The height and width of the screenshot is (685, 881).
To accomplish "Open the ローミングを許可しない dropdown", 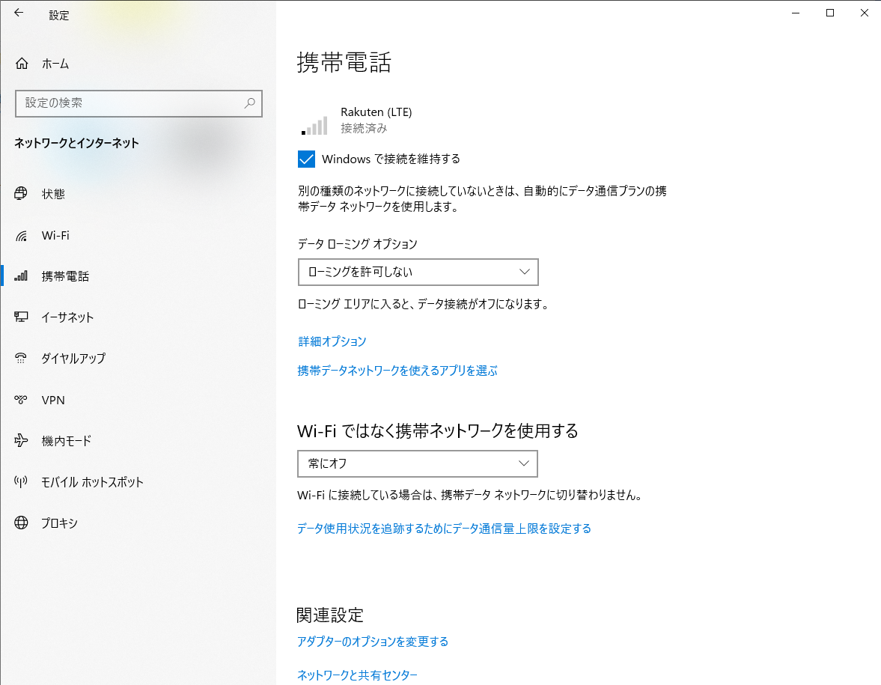I will click(x=418, y=272).
